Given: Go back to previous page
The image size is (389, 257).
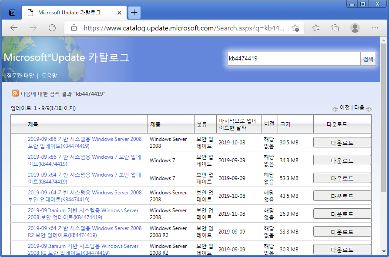Looking at the screenshot, I should click(x=14, y=28).
